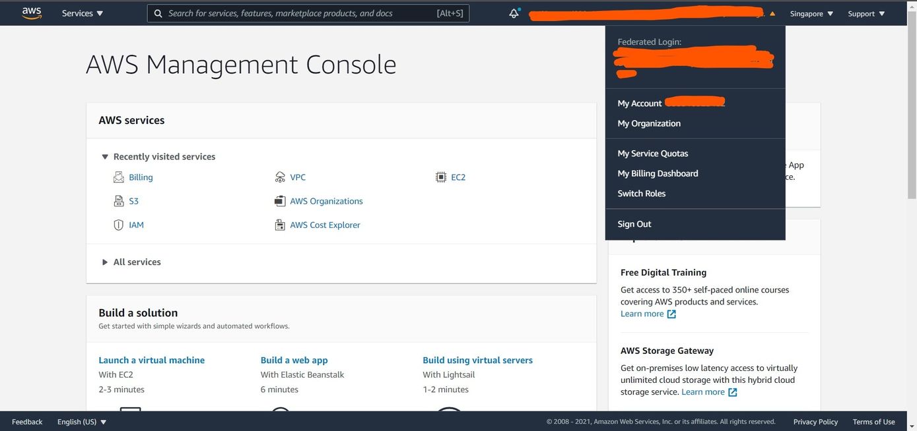Click Launch a virtual machine link
The width and height of the screenshot is (917, 431).
click(x=152, y=360)
